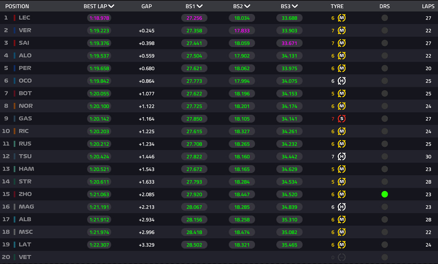Click HAM's DRS indicator dot
Image resolution: width=438 pixels, height=264 pixels.
pyautogui.click(x=385, y=169)
